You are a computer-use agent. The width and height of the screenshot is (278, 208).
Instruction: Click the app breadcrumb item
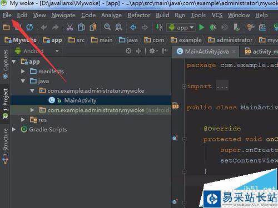tap(52, 40)
